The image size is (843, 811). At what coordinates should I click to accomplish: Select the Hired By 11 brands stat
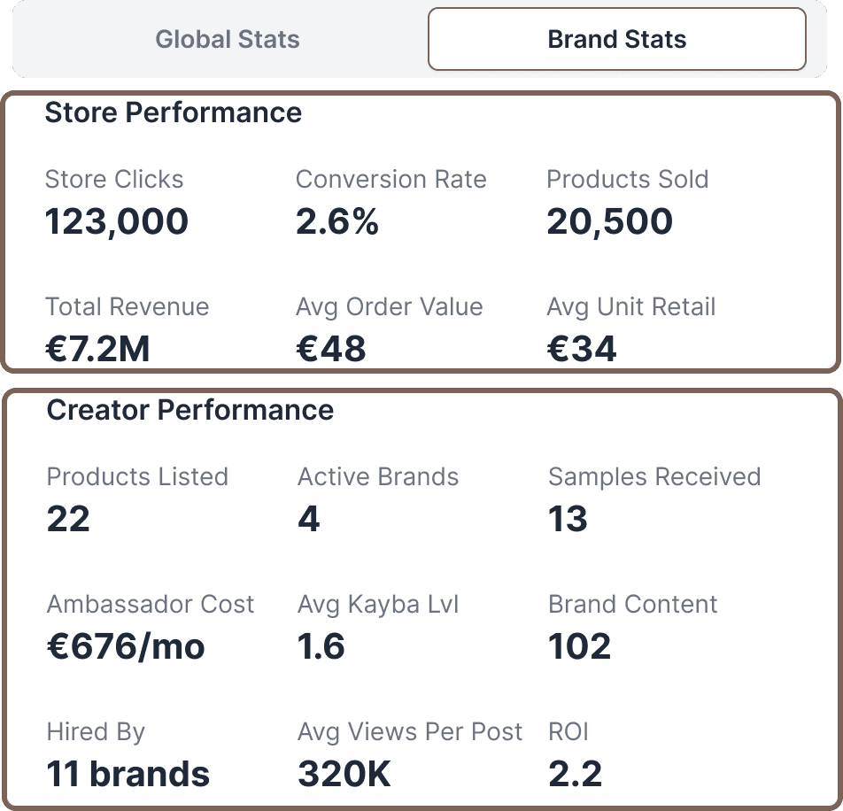coord(127,774)
